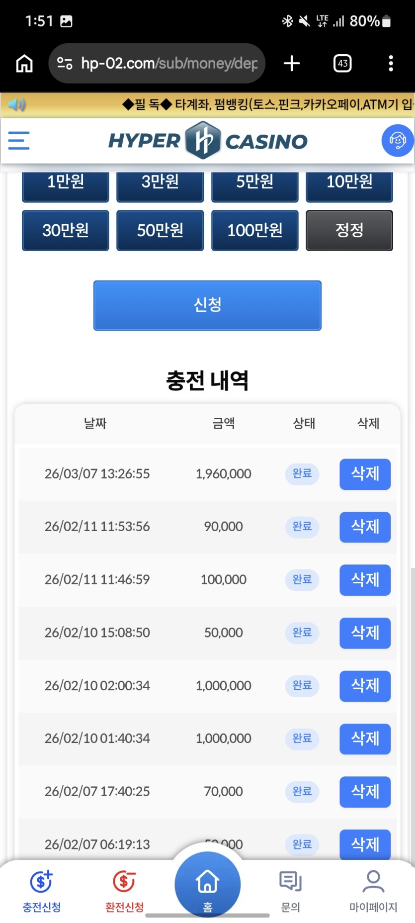Tap the speaker announcement icon
The image size is (415, 923).
click(16, 105)
